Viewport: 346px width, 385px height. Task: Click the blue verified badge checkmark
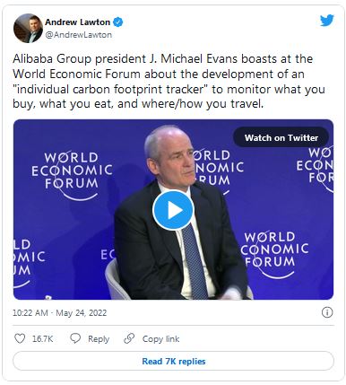(x=117, y=22)
